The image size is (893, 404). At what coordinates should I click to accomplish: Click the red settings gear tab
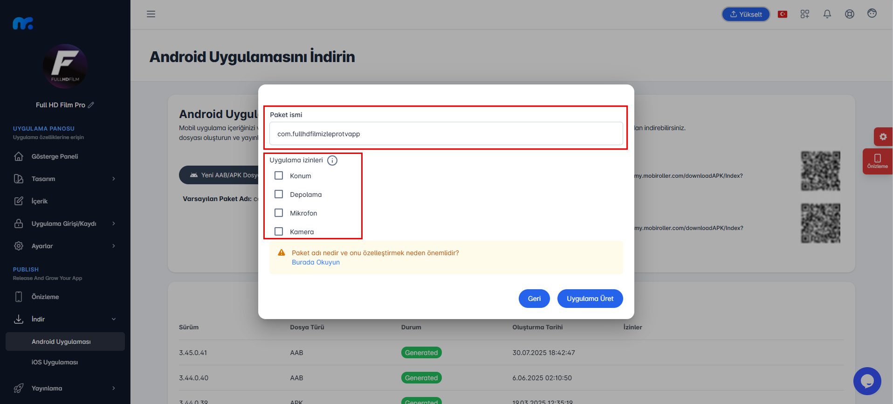(883, 137)
